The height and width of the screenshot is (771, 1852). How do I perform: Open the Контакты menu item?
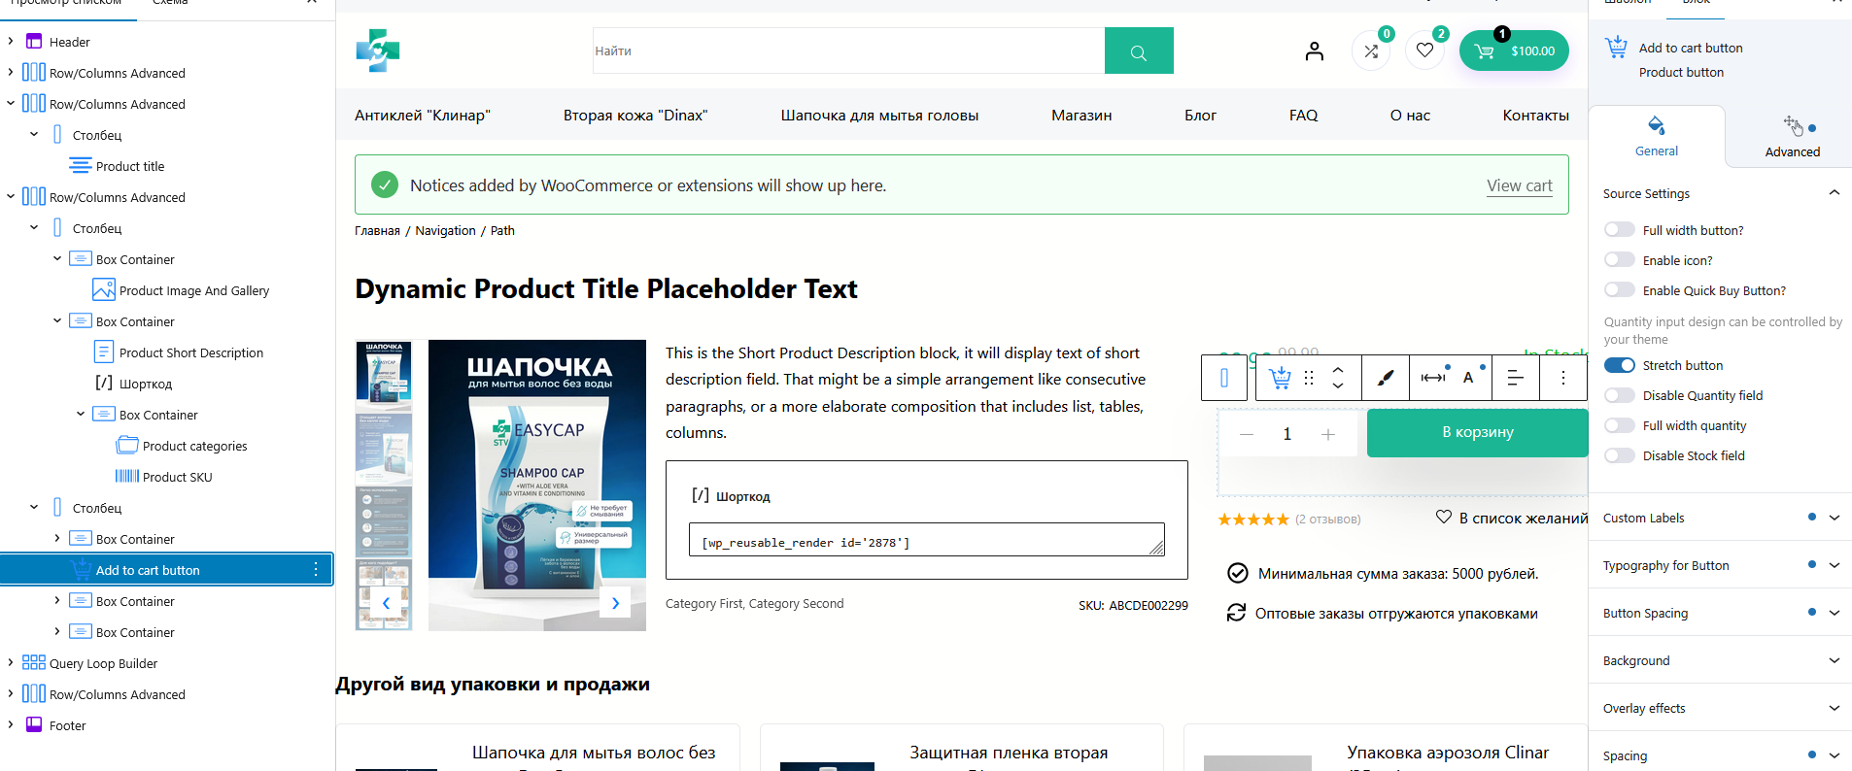point(1535,115)
